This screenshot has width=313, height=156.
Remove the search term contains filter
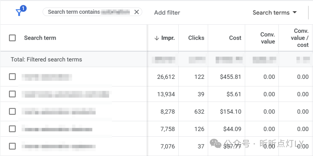point(137,12)
